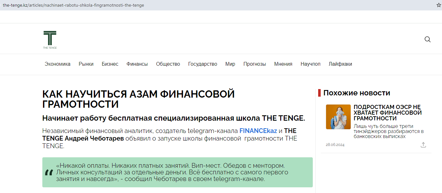
Task: Open the Государство menu item
Action: pyautogui.click(x=203, y=64)
